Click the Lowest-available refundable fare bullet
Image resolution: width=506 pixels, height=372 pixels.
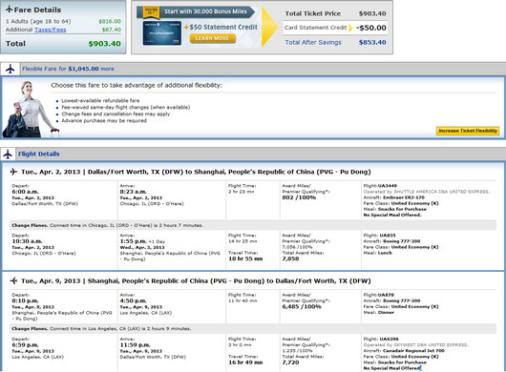100,100
